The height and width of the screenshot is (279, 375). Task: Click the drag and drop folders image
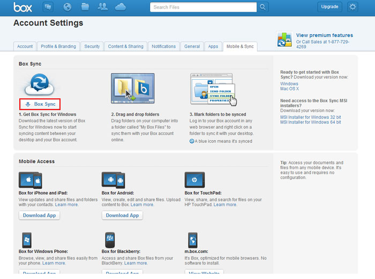pyautogui.click(x=132, y=88)
